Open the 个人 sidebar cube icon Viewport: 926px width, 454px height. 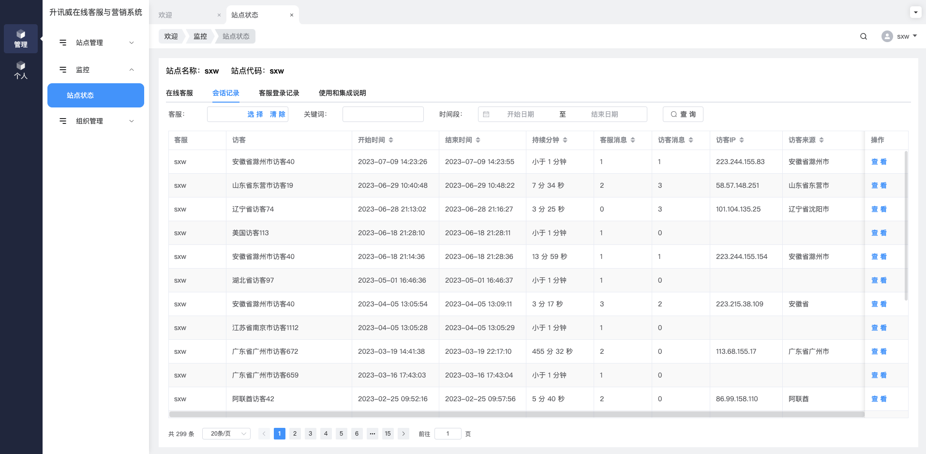(21, 65)
